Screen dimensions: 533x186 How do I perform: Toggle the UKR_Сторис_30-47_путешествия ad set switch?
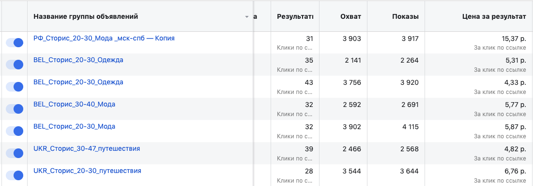(x=15, y=153)
